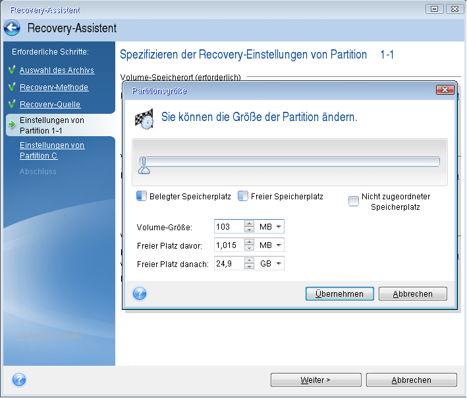Click the help icon in Partitionsgröße dialog
467x398 pixels.
point(140,293)
